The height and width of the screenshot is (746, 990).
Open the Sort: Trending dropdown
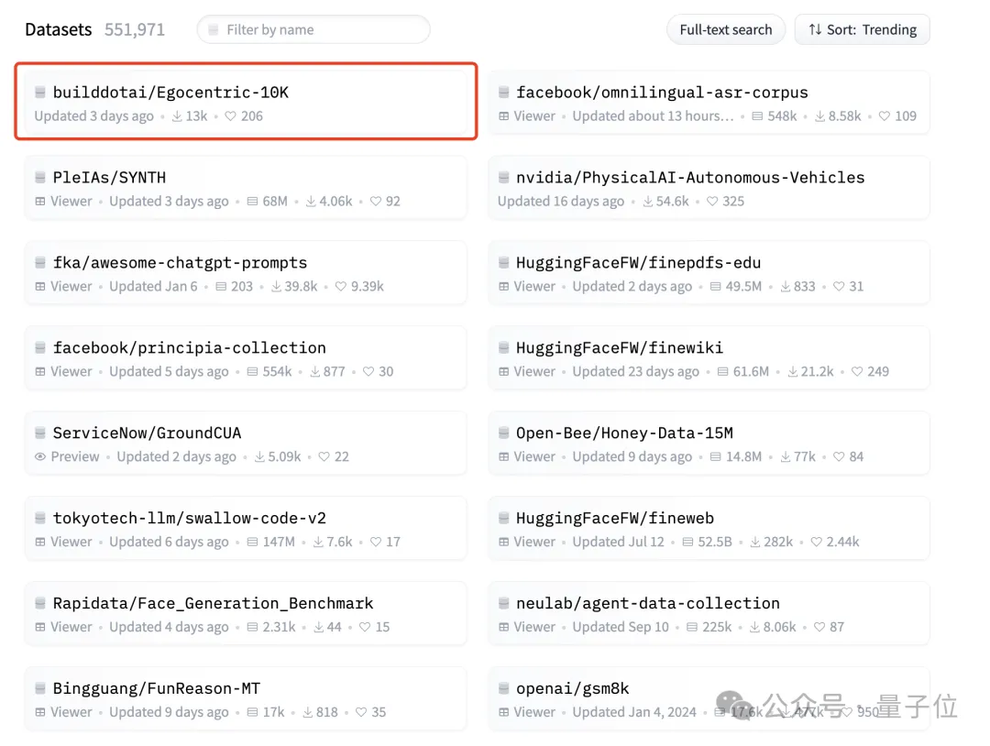point(862,30)
